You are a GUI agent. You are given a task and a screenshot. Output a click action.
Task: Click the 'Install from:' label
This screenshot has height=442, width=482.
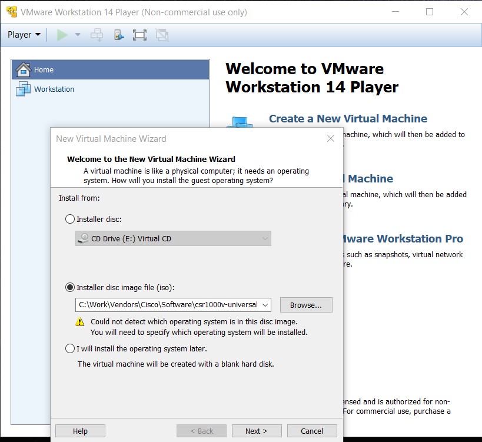(x=79, y=198)
